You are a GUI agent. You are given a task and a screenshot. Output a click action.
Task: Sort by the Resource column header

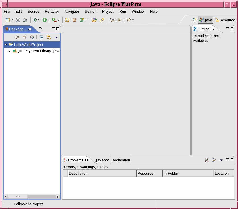[x=150, y=174]
